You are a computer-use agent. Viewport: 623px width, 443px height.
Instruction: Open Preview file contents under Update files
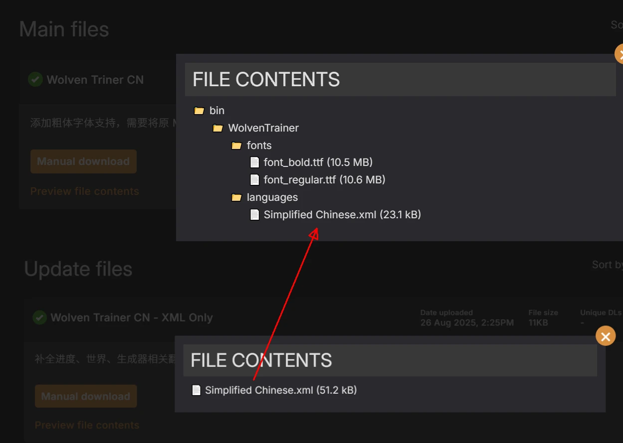(87, 425)
